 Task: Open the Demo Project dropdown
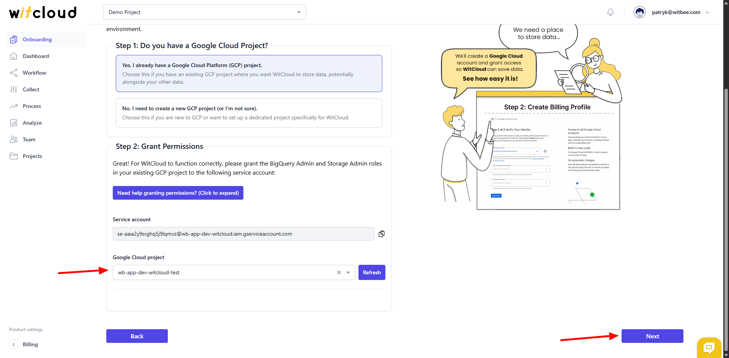(204, 12)
